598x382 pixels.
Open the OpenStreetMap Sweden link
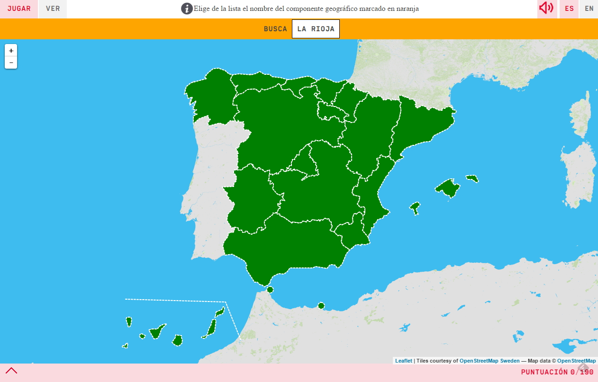pyautogui.click(x=489, y=361)
